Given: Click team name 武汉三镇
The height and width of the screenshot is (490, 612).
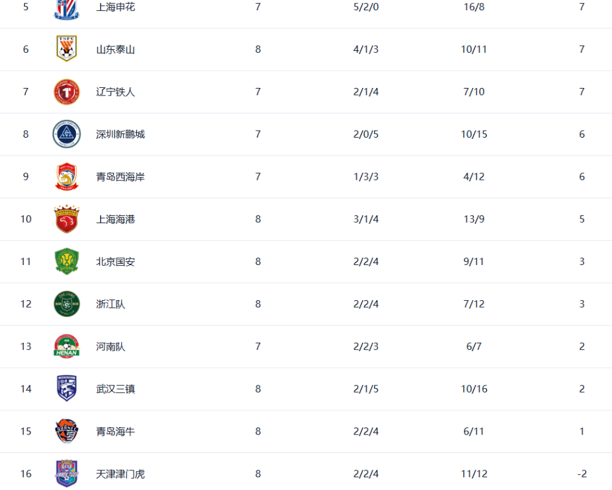Looking at the screenshot, I should click(115, 389).
